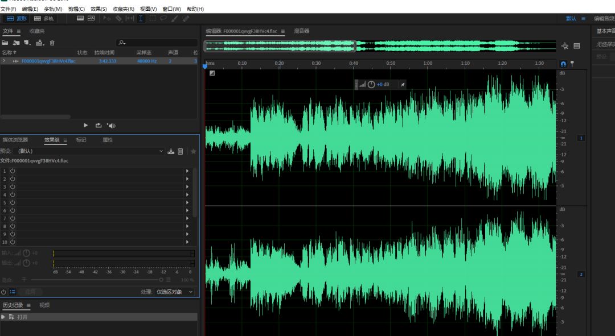Viewport: 615px width, 336px height.
Task: Select the Marquee Selection tool
Action: pos(153,18)
